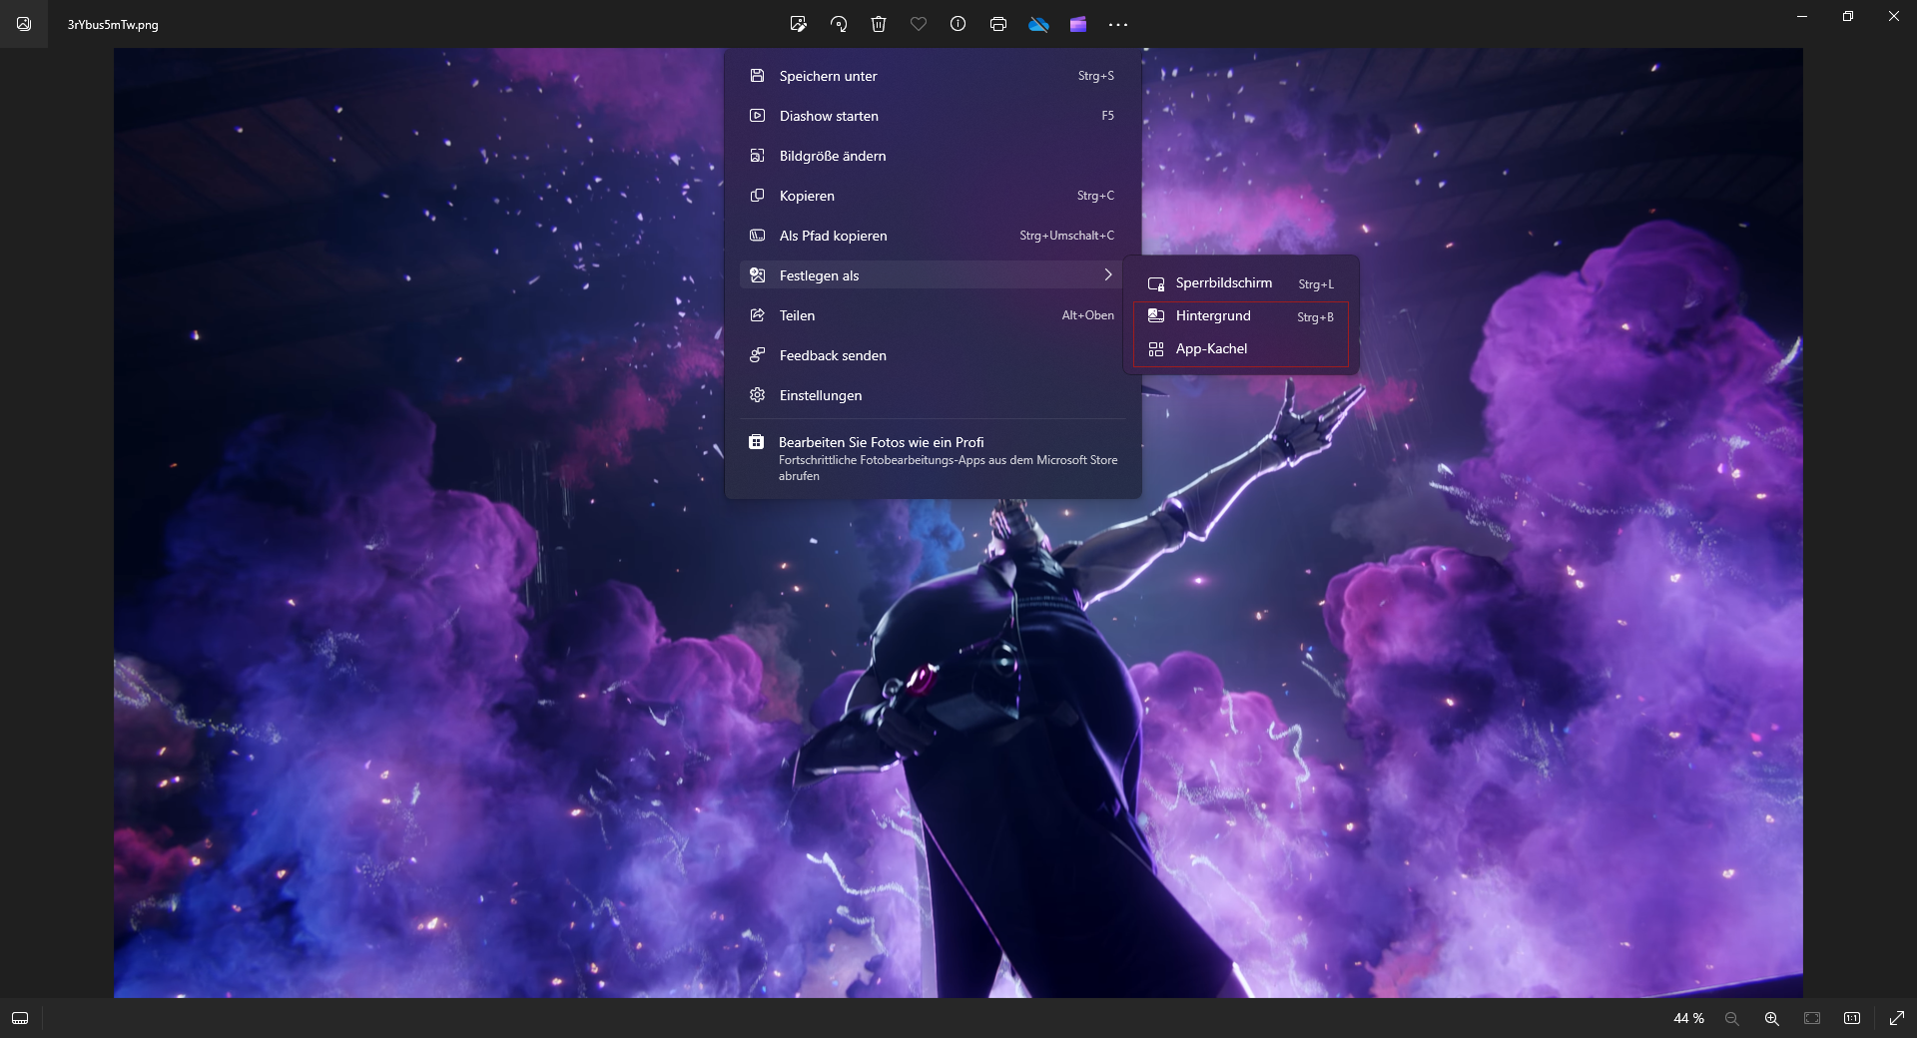This screenshot has width=1917, height=1038.
Task: Open Clipchamp video editor icon
Action: tap(1078, 24)
